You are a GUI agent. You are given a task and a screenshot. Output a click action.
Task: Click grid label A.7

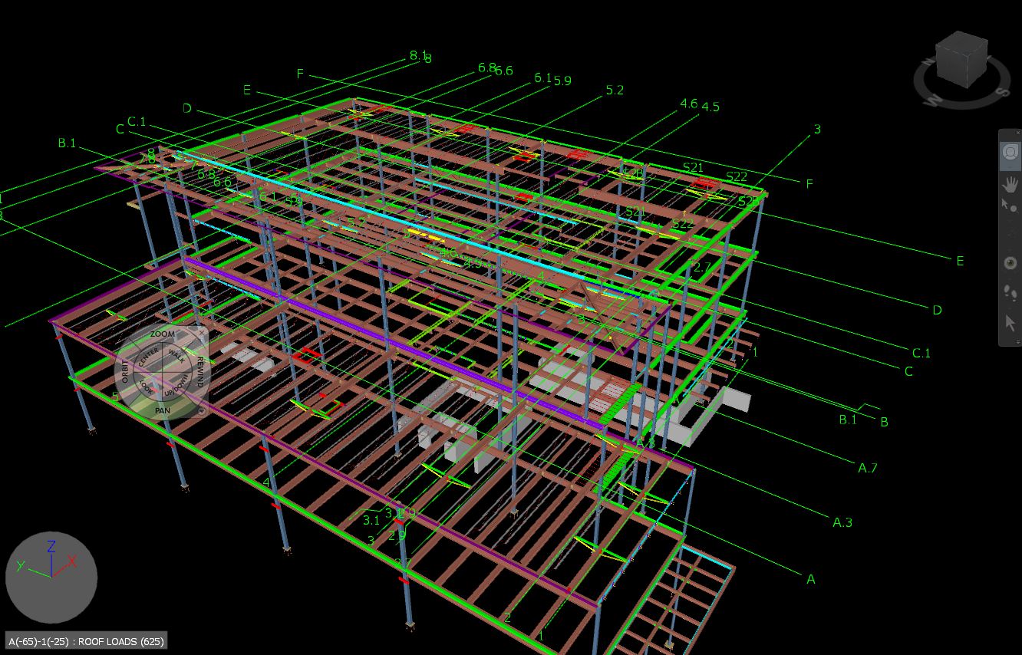click(x=868, y=468)
